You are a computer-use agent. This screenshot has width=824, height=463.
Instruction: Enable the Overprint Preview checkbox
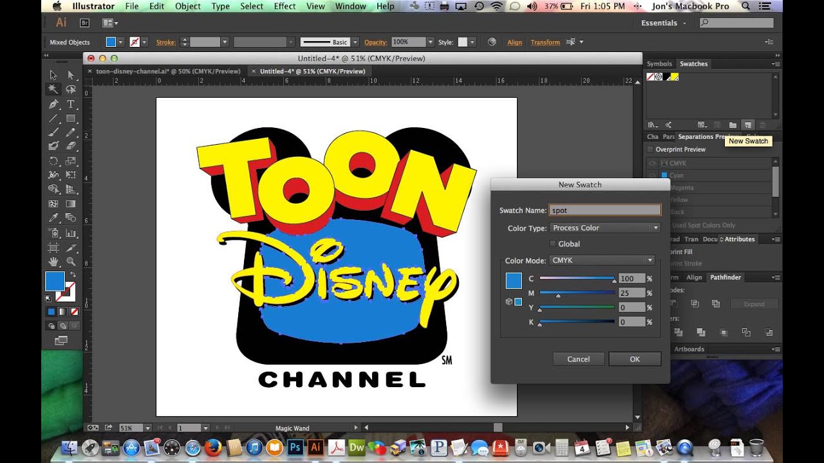650,149
